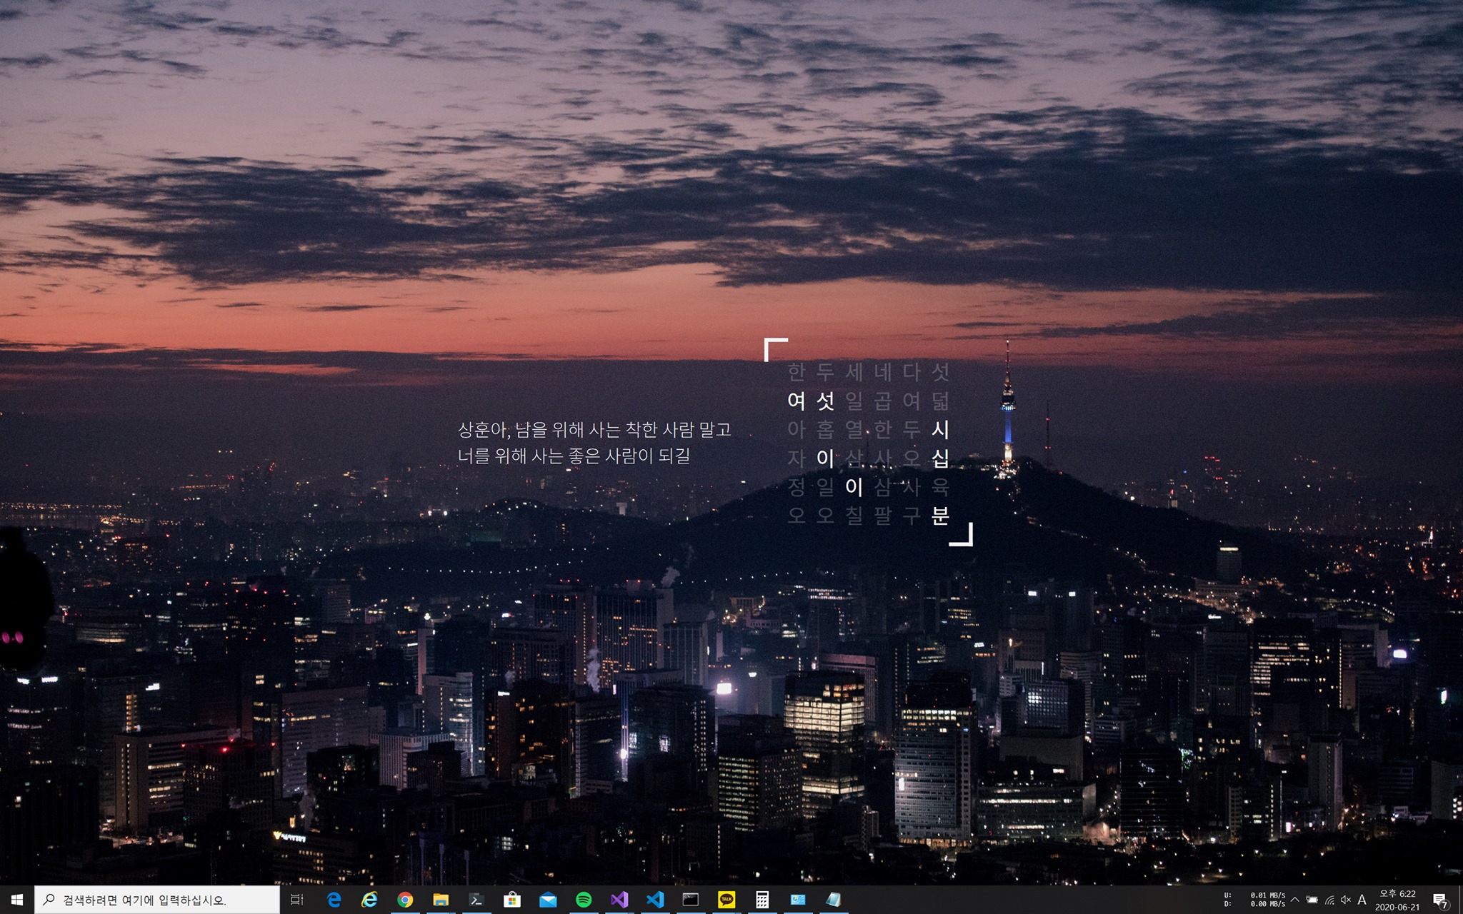Switch to the PowerShell terminal window

point(476,900)
